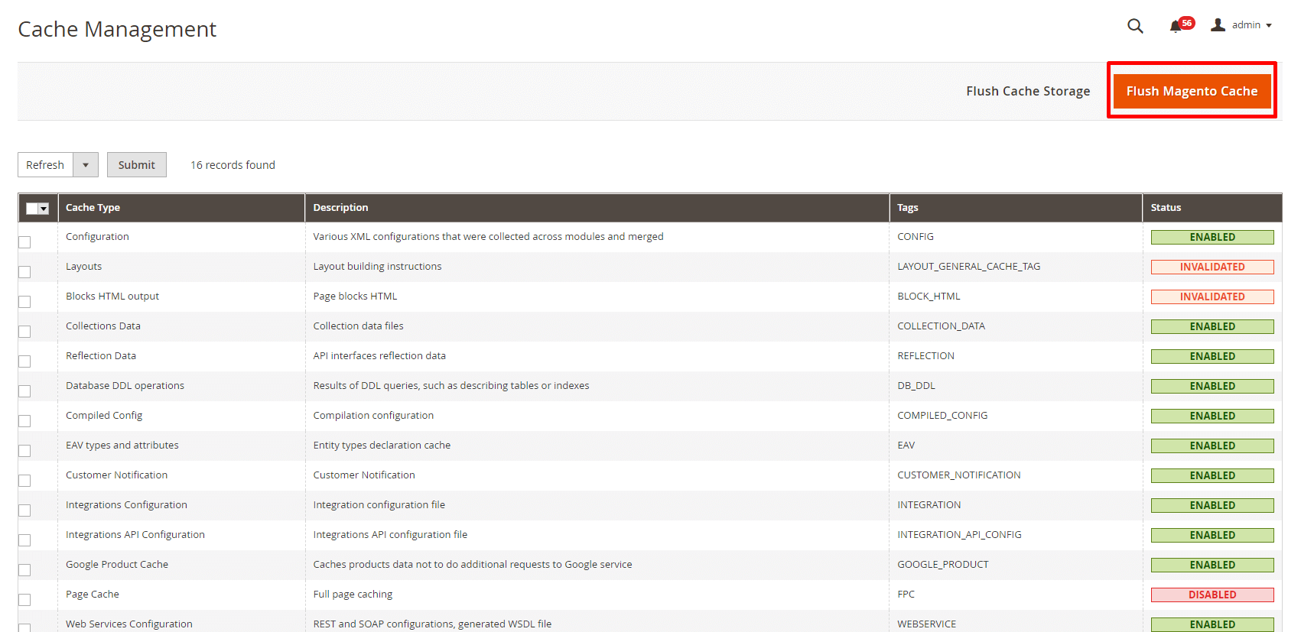Viewport: 1301px width, 632px height.
Task: Open the search magnifier icon
Action: point(1135,26)
